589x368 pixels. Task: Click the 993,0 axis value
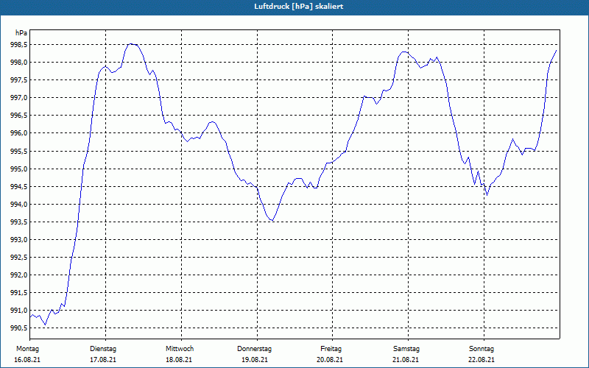18,240
